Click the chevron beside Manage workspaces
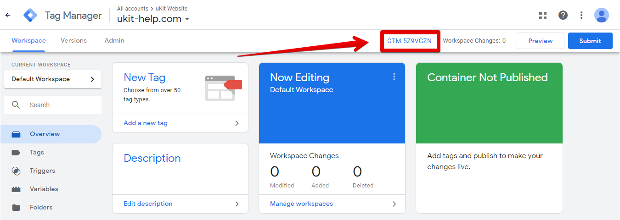This screenshot has width=620, height=220. [x=394, y=204]
